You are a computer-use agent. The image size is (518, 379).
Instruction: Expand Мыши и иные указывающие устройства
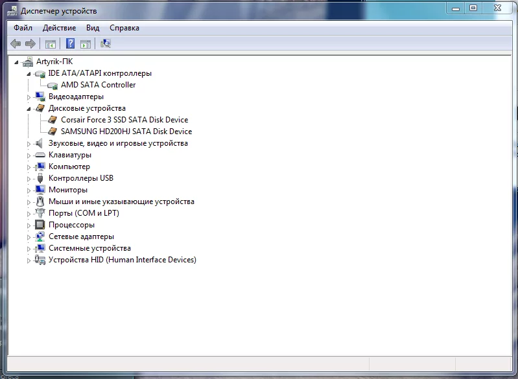[x=29, y=202]
